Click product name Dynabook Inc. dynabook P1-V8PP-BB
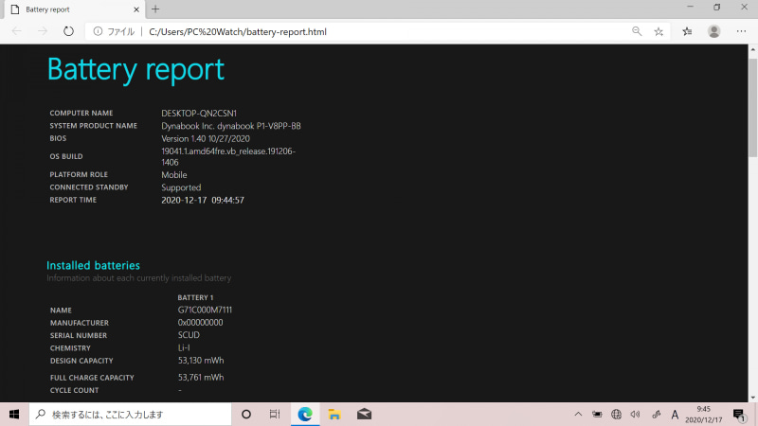This screenshot has height=426, width=758. pyautogui.click(x=231, y=126)
